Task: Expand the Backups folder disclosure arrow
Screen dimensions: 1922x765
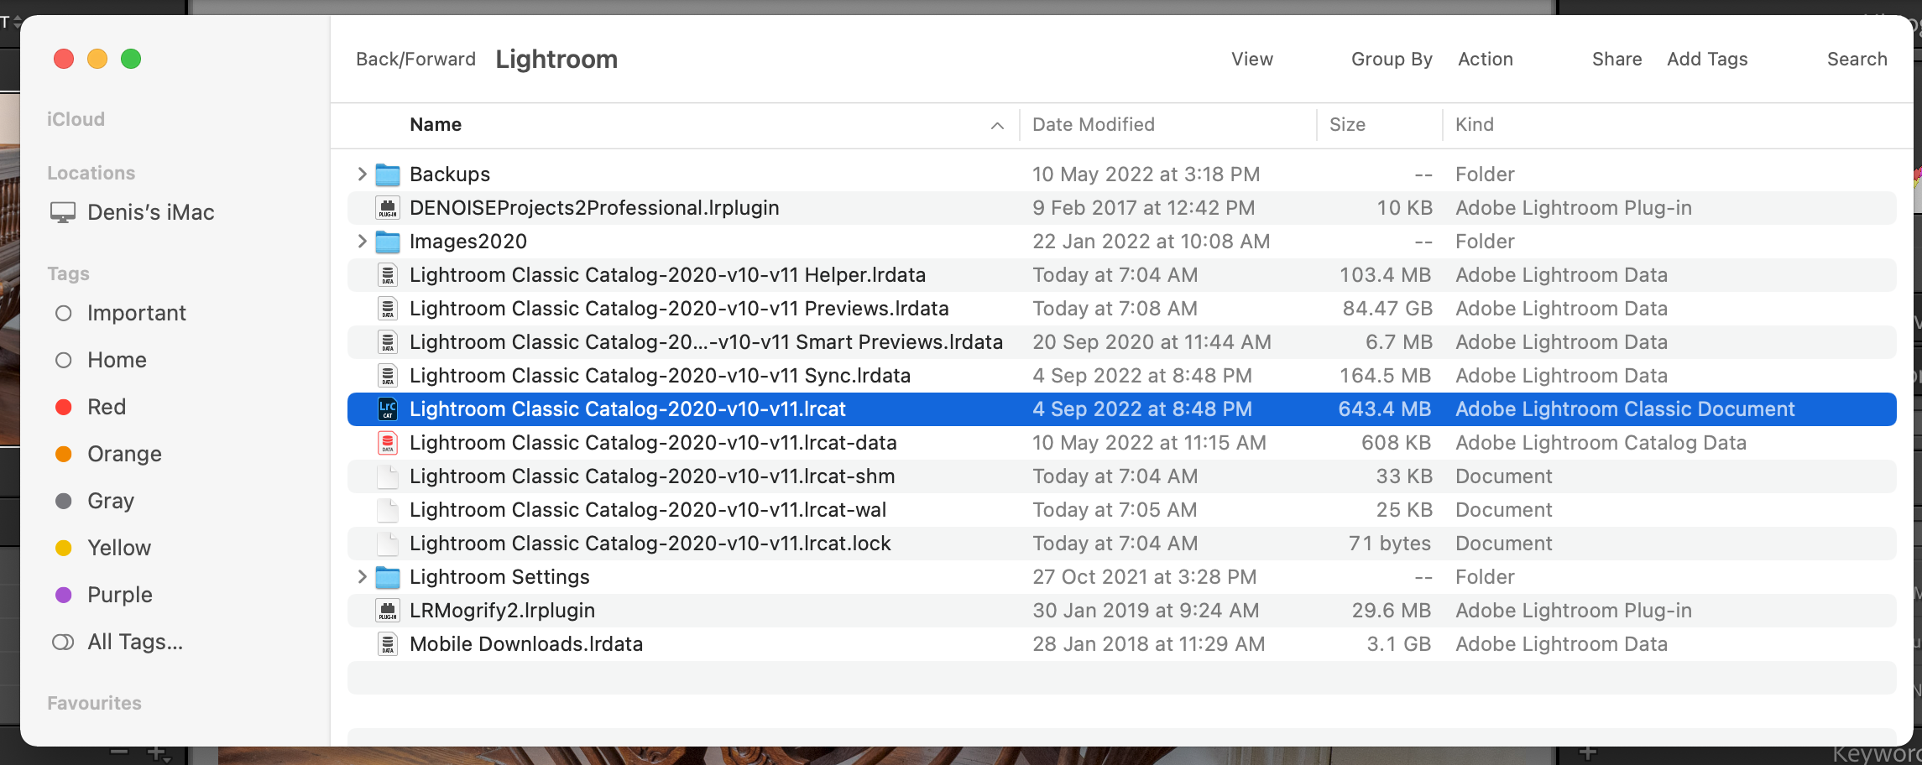Action: tap(362, 174)
